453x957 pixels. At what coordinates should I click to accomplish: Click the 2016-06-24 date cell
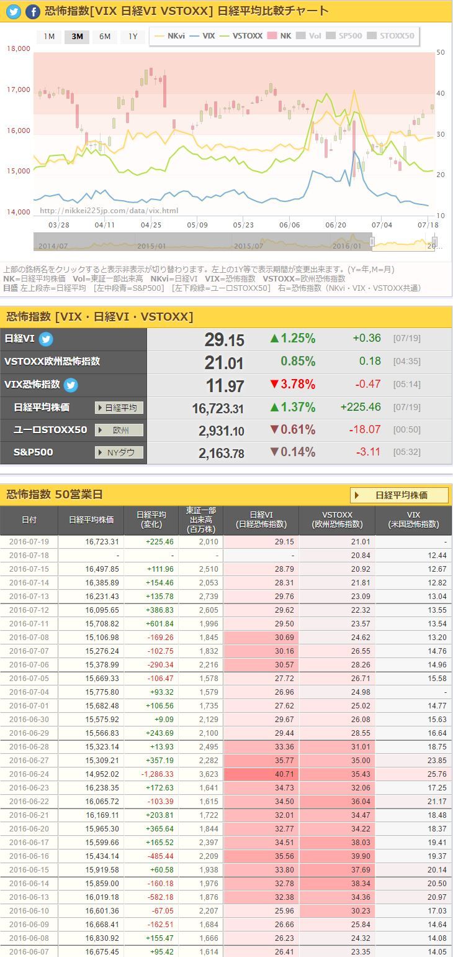point(29,774)
